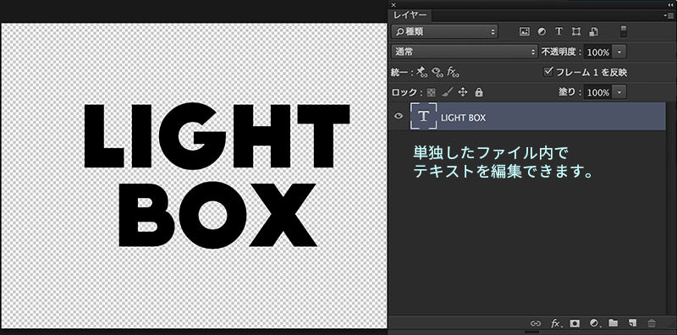Screen dimensions: 677x335
Task: Filter layers by smart object icon
Action: [594, 31]
